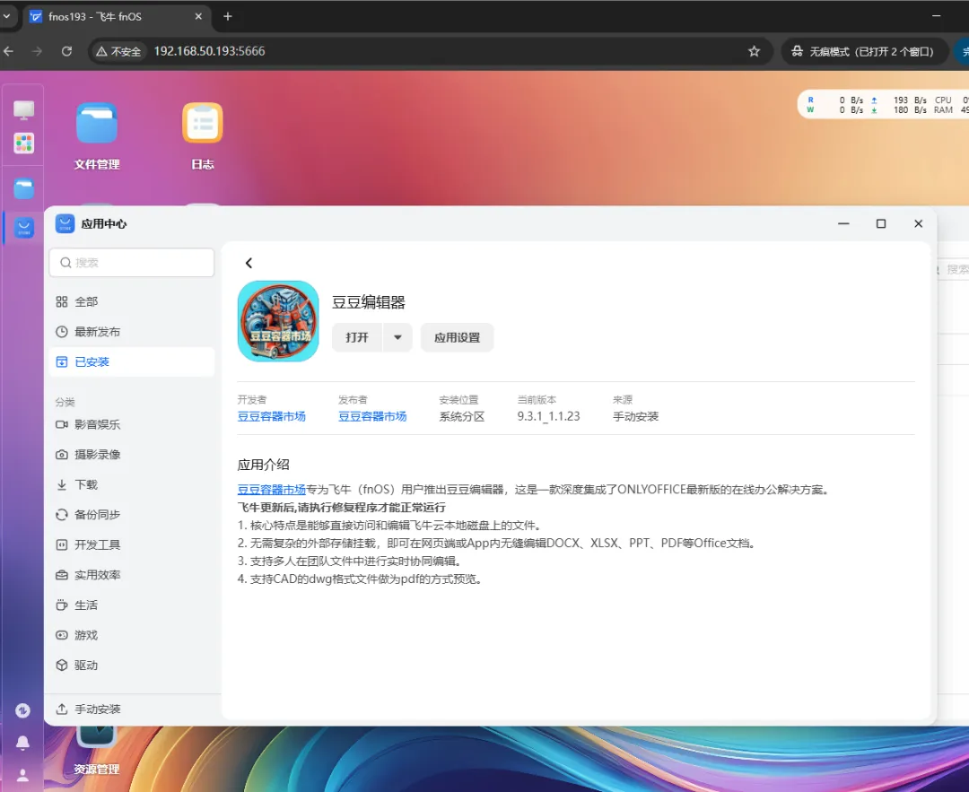Click the desktop monitor icon in the left dock
Screen dimensions: 969x792
point(23,110)
